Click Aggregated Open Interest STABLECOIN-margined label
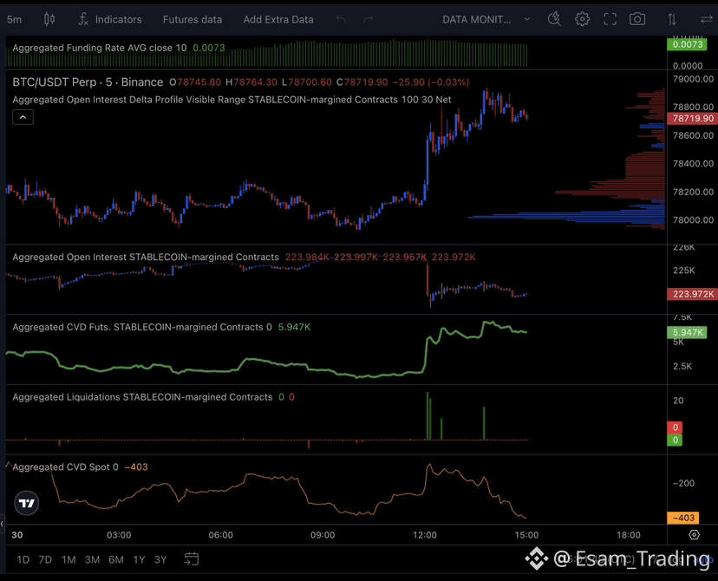The height and width of the screenshot is (581, 718). [x=145, y=257]
